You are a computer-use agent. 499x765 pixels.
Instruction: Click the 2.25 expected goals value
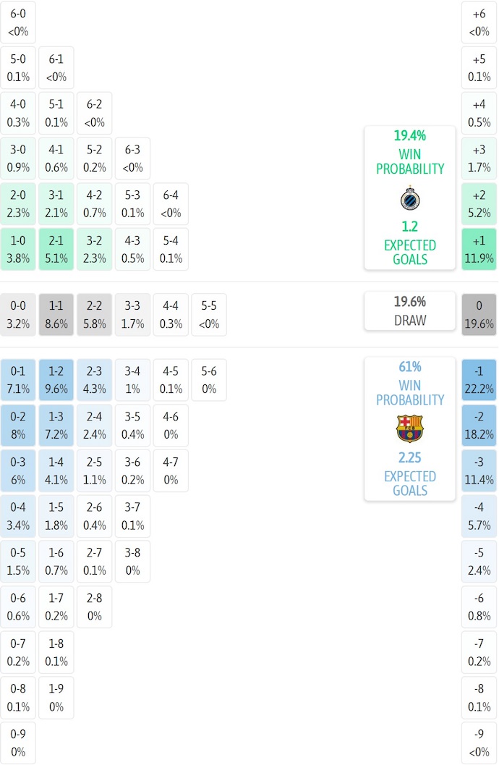tap(410, 458)
